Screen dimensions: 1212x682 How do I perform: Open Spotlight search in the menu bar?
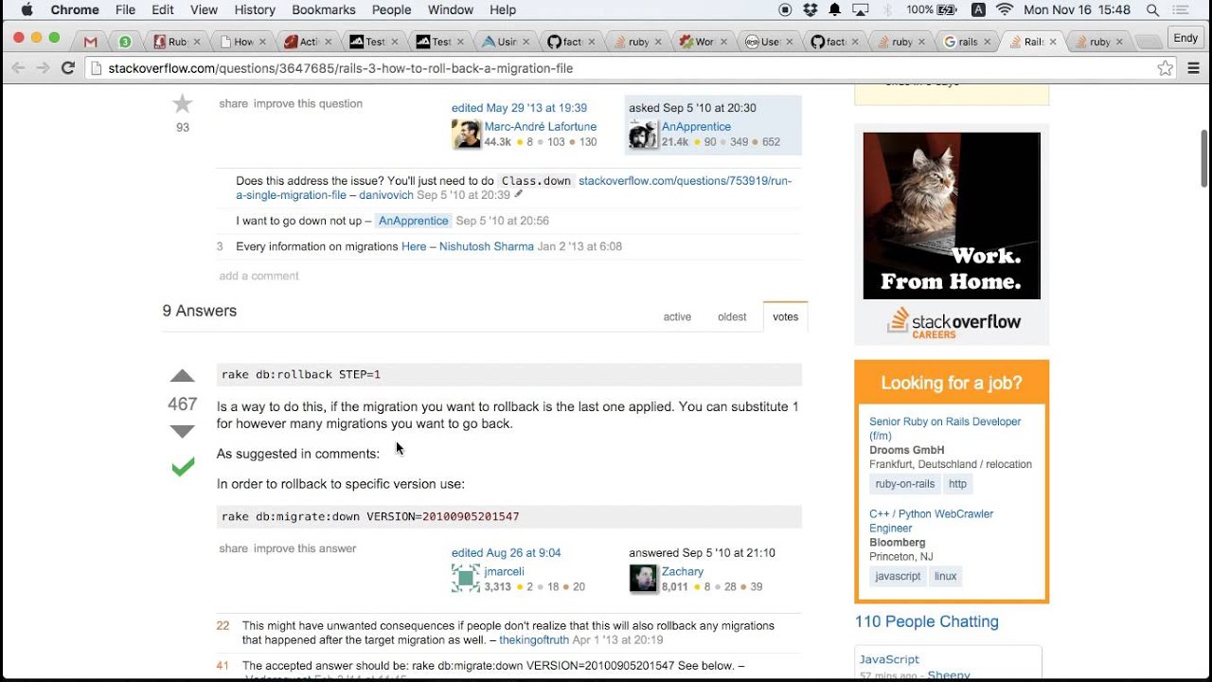(x=1152, y=9)
